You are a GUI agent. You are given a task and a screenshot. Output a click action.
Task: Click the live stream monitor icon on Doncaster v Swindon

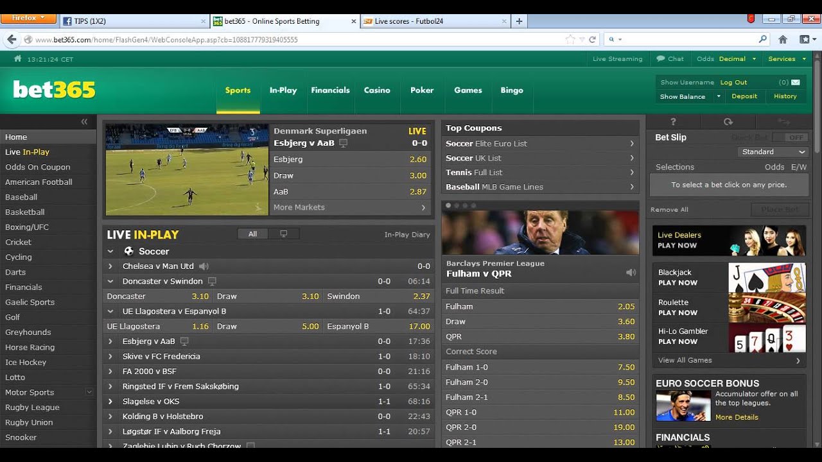(x=212, y=281)
